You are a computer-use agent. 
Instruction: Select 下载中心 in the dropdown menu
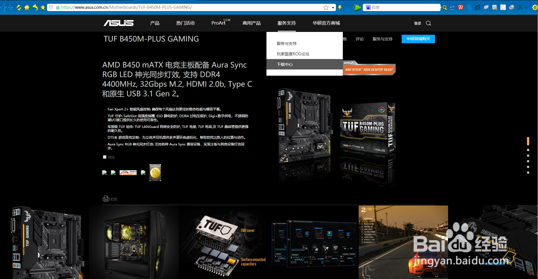(x=305, y=64)
